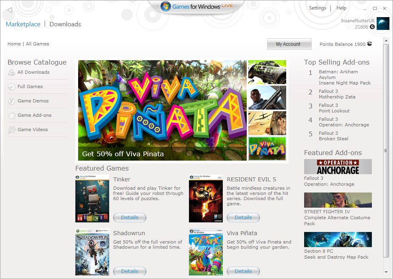Click the Resident Evil 5 box art
The width and height of the screenshot is (393, 279).
(206, 198)
